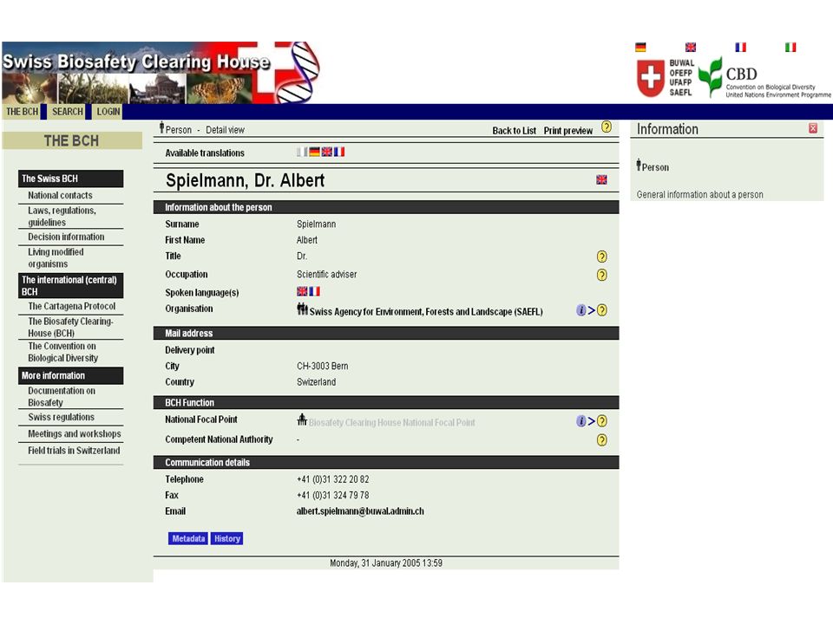Open Living modified organisms page

[x=56, y=258]
